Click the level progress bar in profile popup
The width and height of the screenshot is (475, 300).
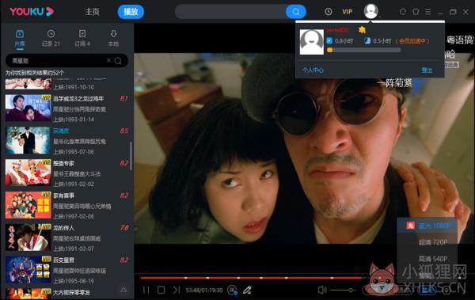(363, 50)
